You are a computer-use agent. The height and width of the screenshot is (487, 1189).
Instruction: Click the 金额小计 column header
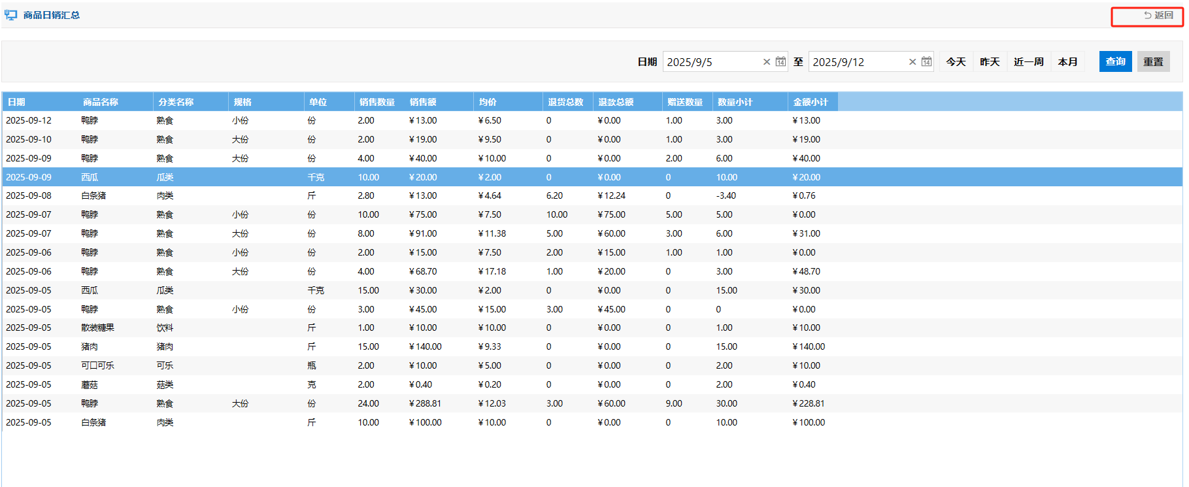coord(811,102)
